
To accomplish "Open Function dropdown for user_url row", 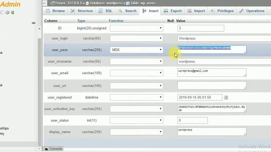I will pos(136,86).
